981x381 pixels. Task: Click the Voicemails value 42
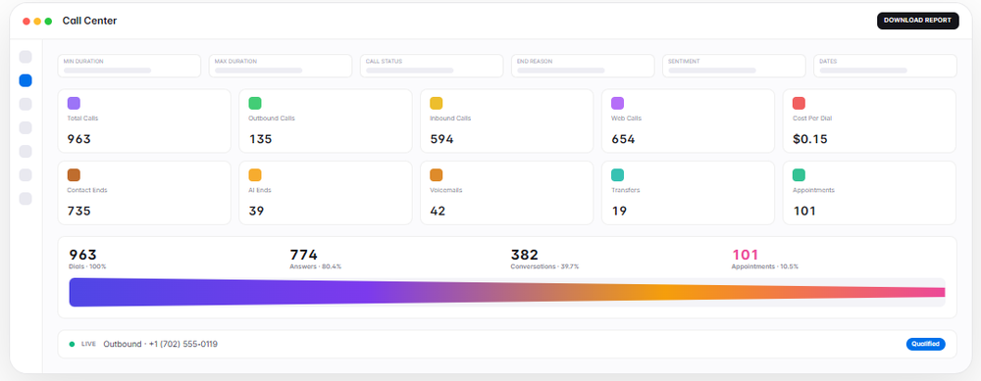click(438, 212)
